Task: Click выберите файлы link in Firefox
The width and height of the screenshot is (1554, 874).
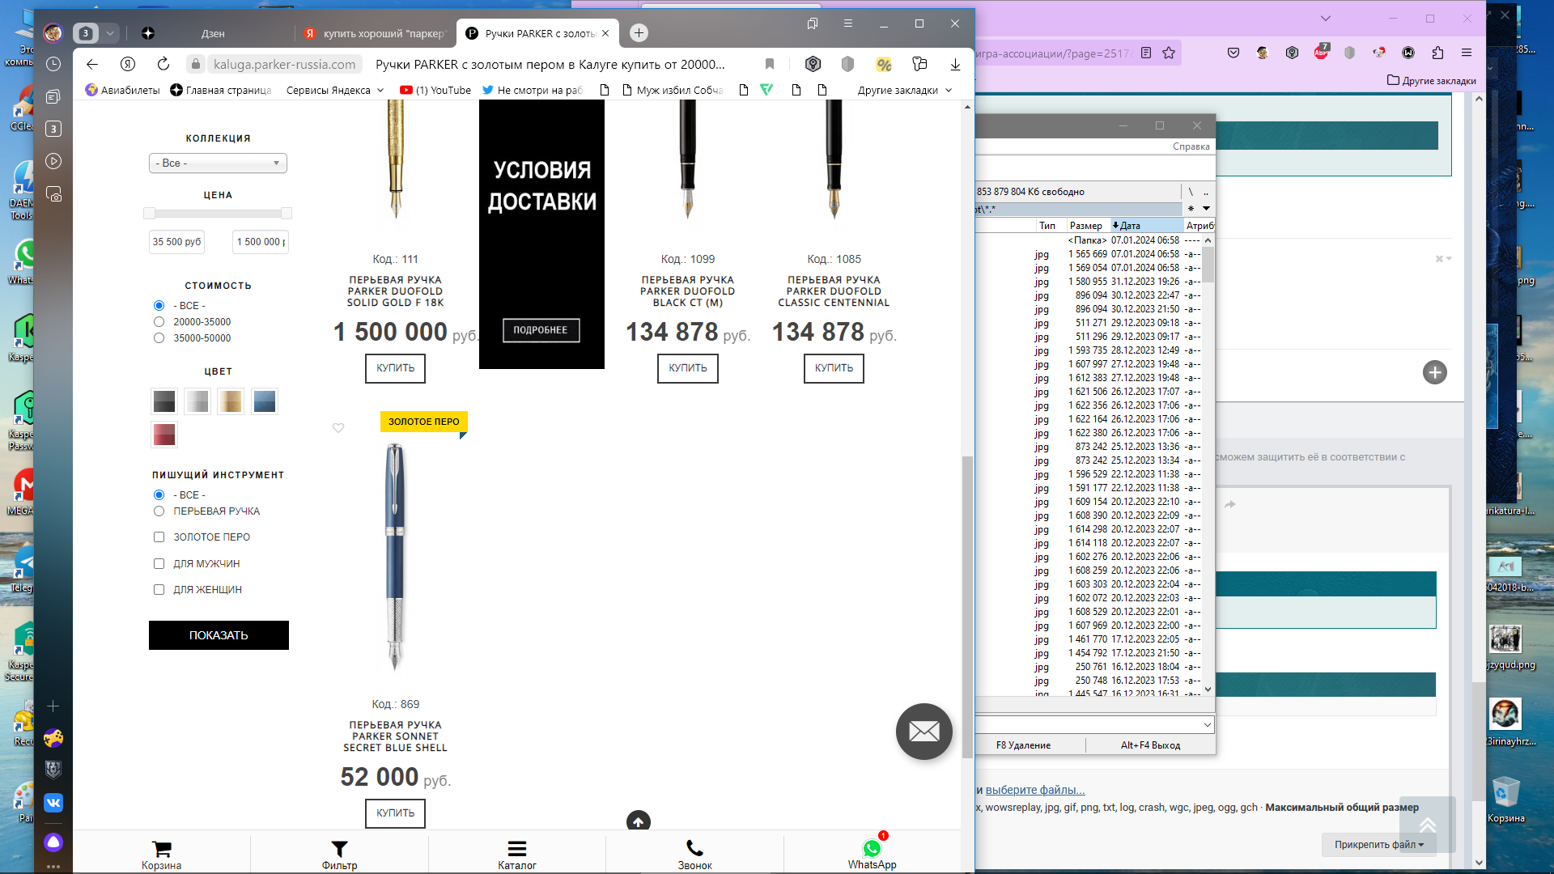Action: 1034,790
